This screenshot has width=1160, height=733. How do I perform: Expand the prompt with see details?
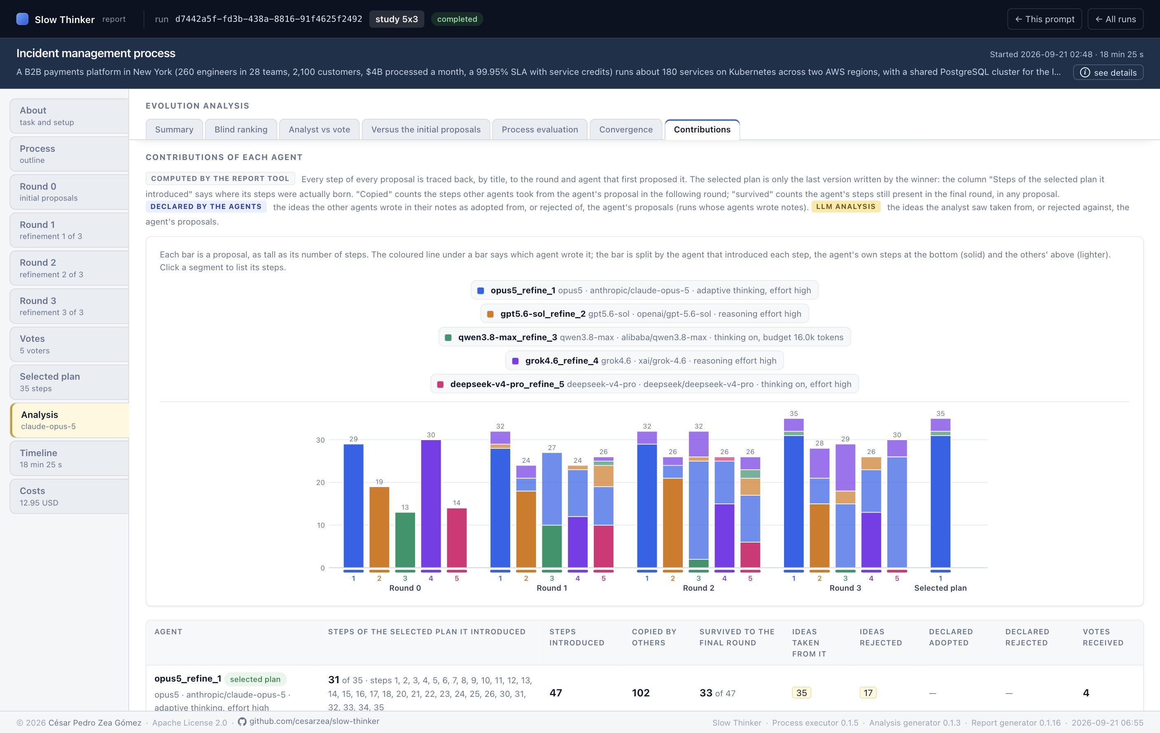tap(1107, 72)
